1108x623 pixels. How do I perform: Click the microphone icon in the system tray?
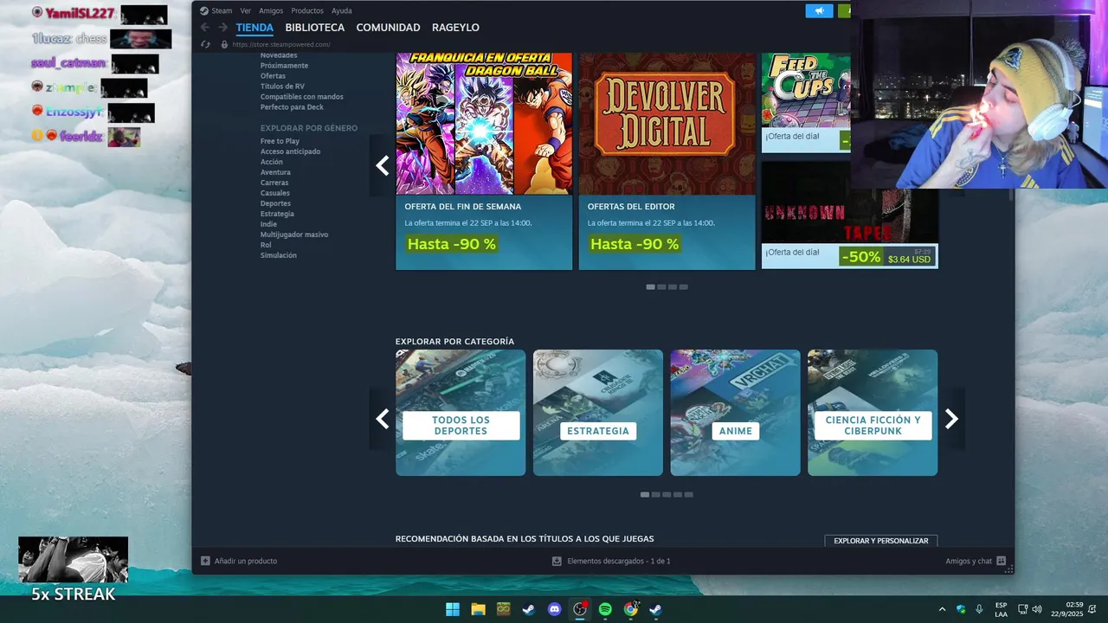[x=979, y=609]
